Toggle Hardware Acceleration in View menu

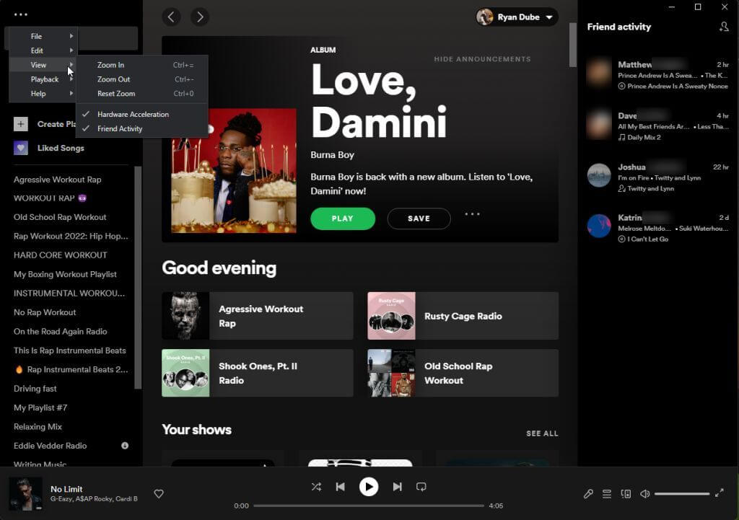pos(133,114)
